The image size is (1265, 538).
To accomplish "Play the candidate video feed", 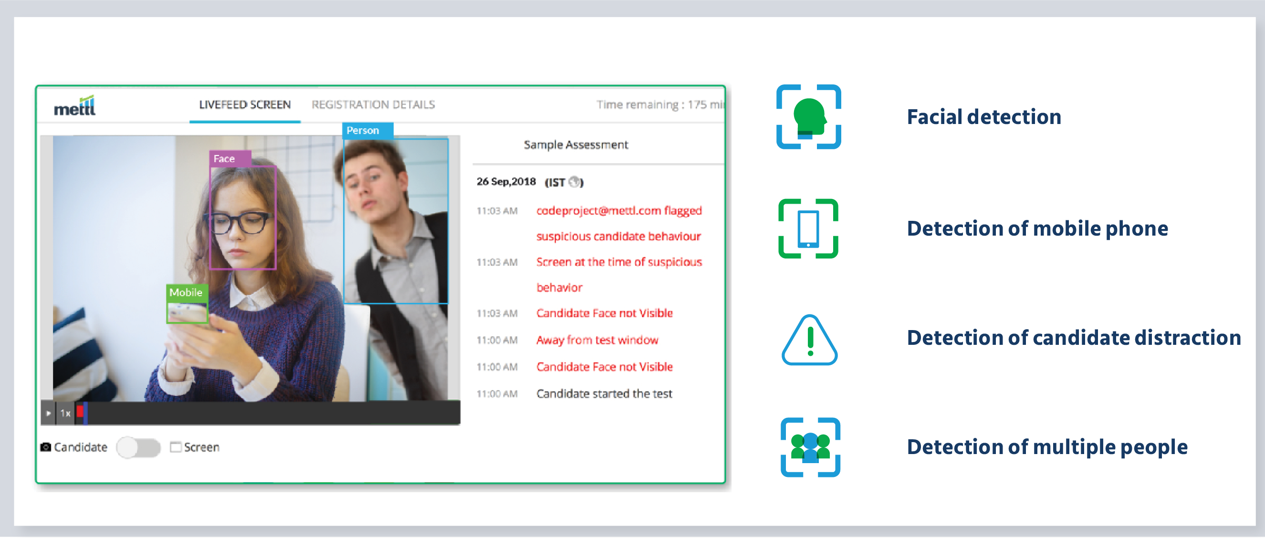I will click(48, 414).
